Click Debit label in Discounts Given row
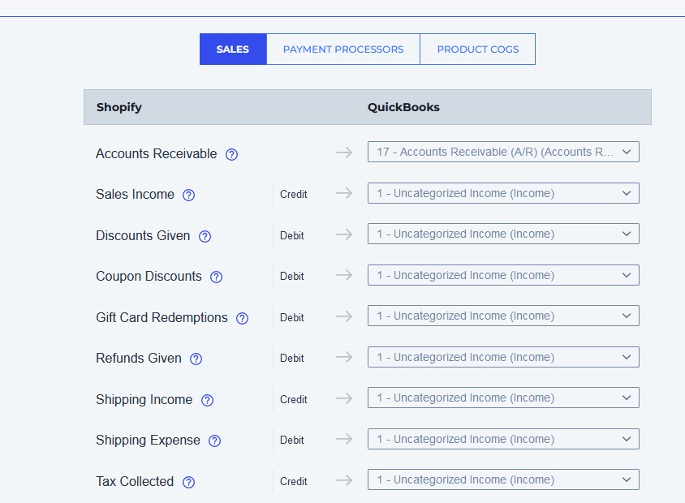 (292, 236)
